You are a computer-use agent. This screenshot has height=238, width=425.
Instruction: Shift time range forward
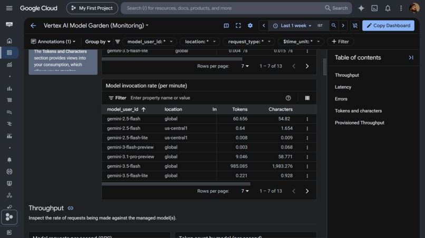(x=343, y=26)
